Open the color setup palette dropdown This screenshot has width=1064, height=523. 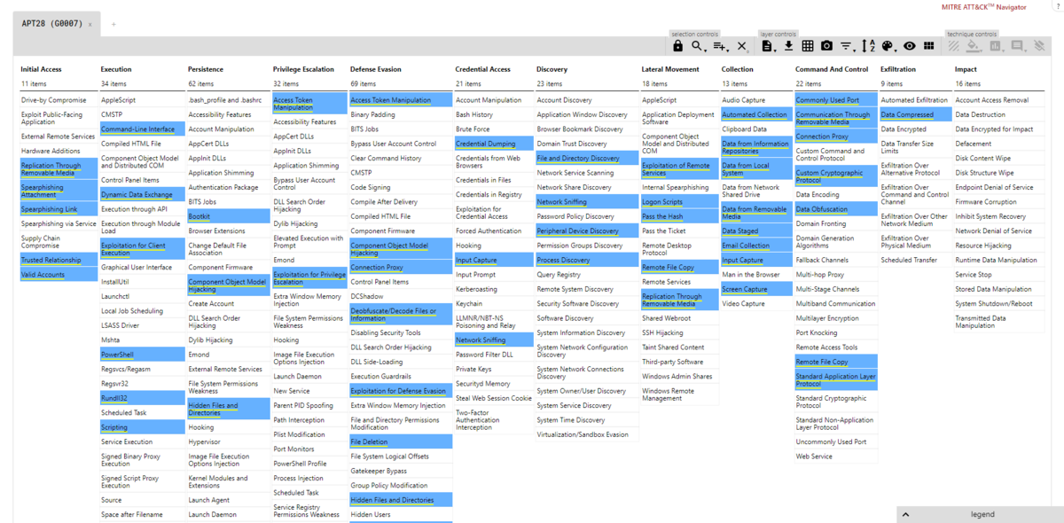pyautogui.click(x=889, y=46)
